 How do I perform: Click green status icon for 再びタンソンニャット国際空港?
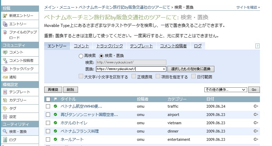click(x=55, y=115)
